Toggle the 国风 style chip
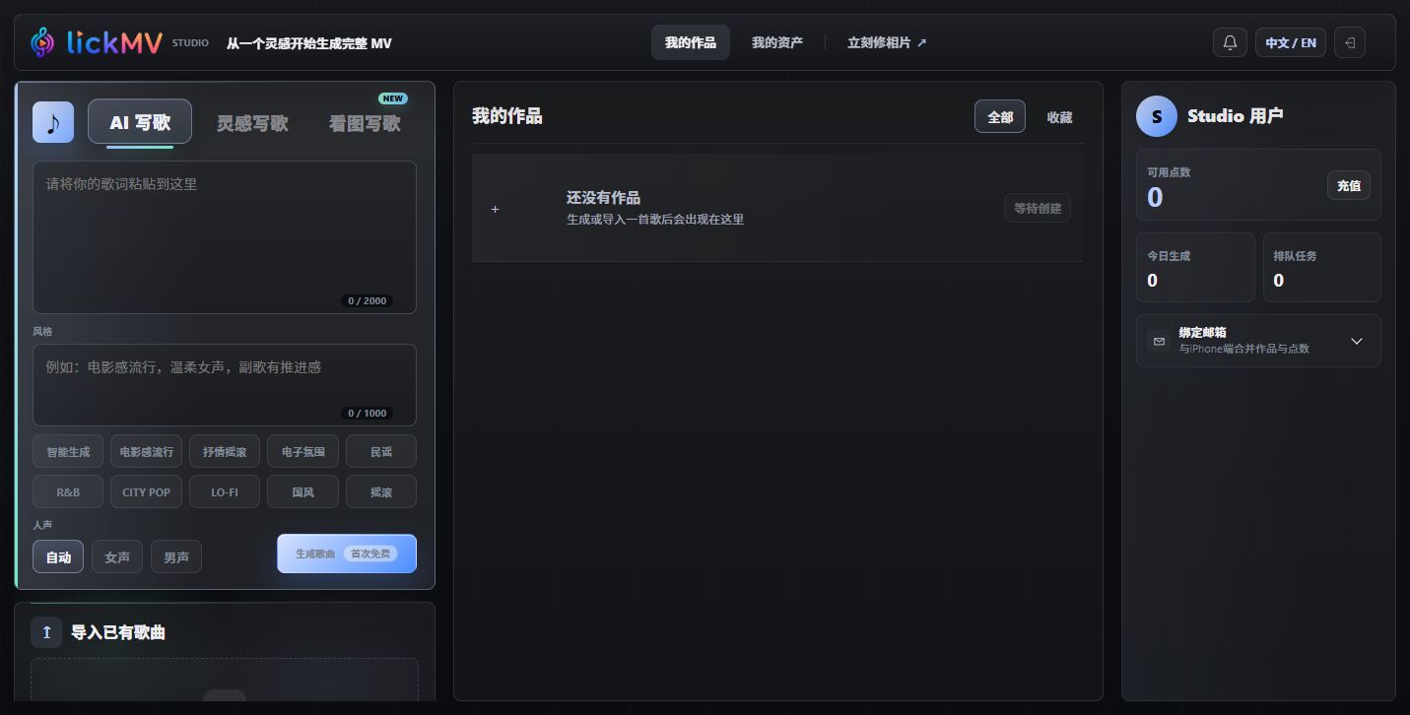Image resolution: width=1410 pixels, height=715 pixels. (303, 491)
